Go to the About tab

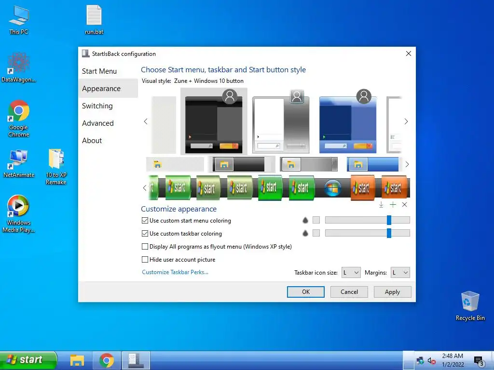pyautogui.click(x=92, y=141)
